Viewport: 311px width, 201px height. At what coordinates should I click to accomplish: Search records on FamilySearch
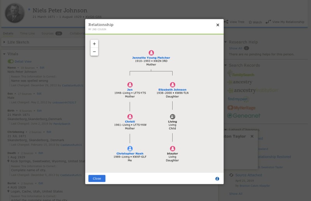[x=241, y=73]
